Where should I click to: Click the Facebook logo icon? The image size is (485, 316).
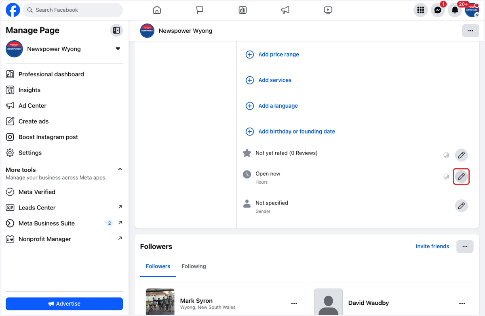pyautogui.click(x=13, y=10)
